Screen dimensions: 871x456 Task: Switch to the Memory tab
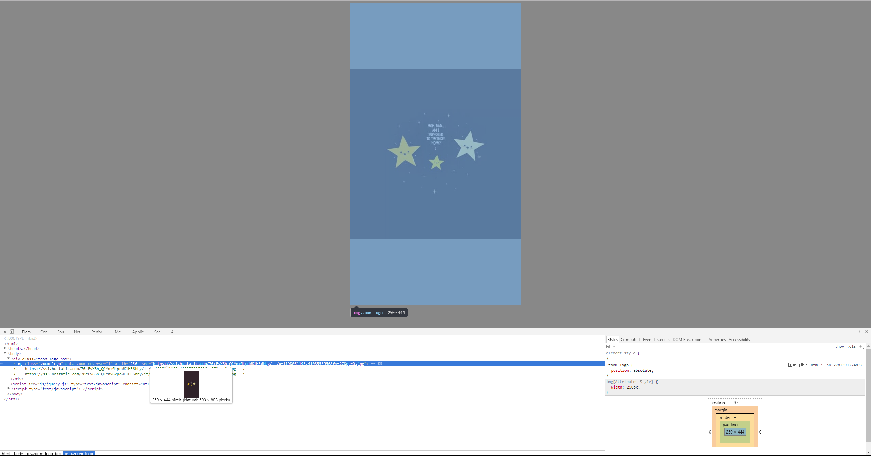119,332
